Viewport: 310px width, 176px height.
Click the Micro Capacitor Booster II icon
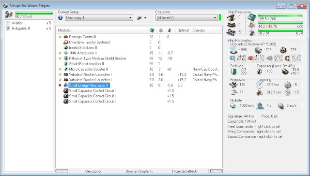click(x=66, y=69)
